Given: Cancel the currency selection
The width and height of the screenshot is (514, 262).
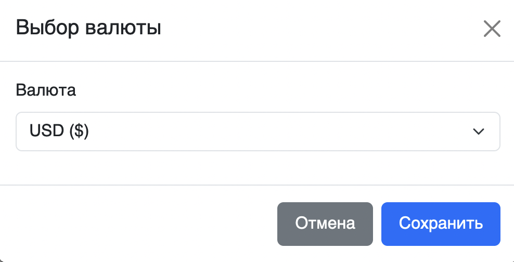Looking at the screenshot, I should (325, 224).
